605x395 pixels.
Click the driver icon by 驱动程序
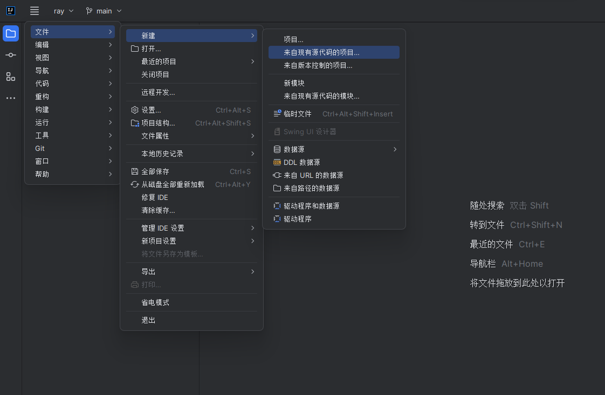click(x=277, y=219)
